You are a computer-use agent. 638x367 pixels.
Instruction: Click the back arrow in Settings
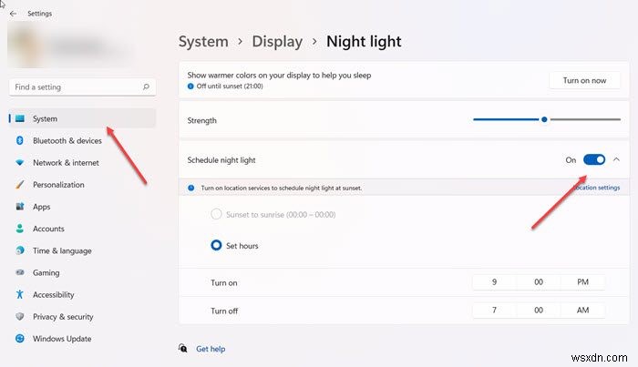tap(13, 14)
